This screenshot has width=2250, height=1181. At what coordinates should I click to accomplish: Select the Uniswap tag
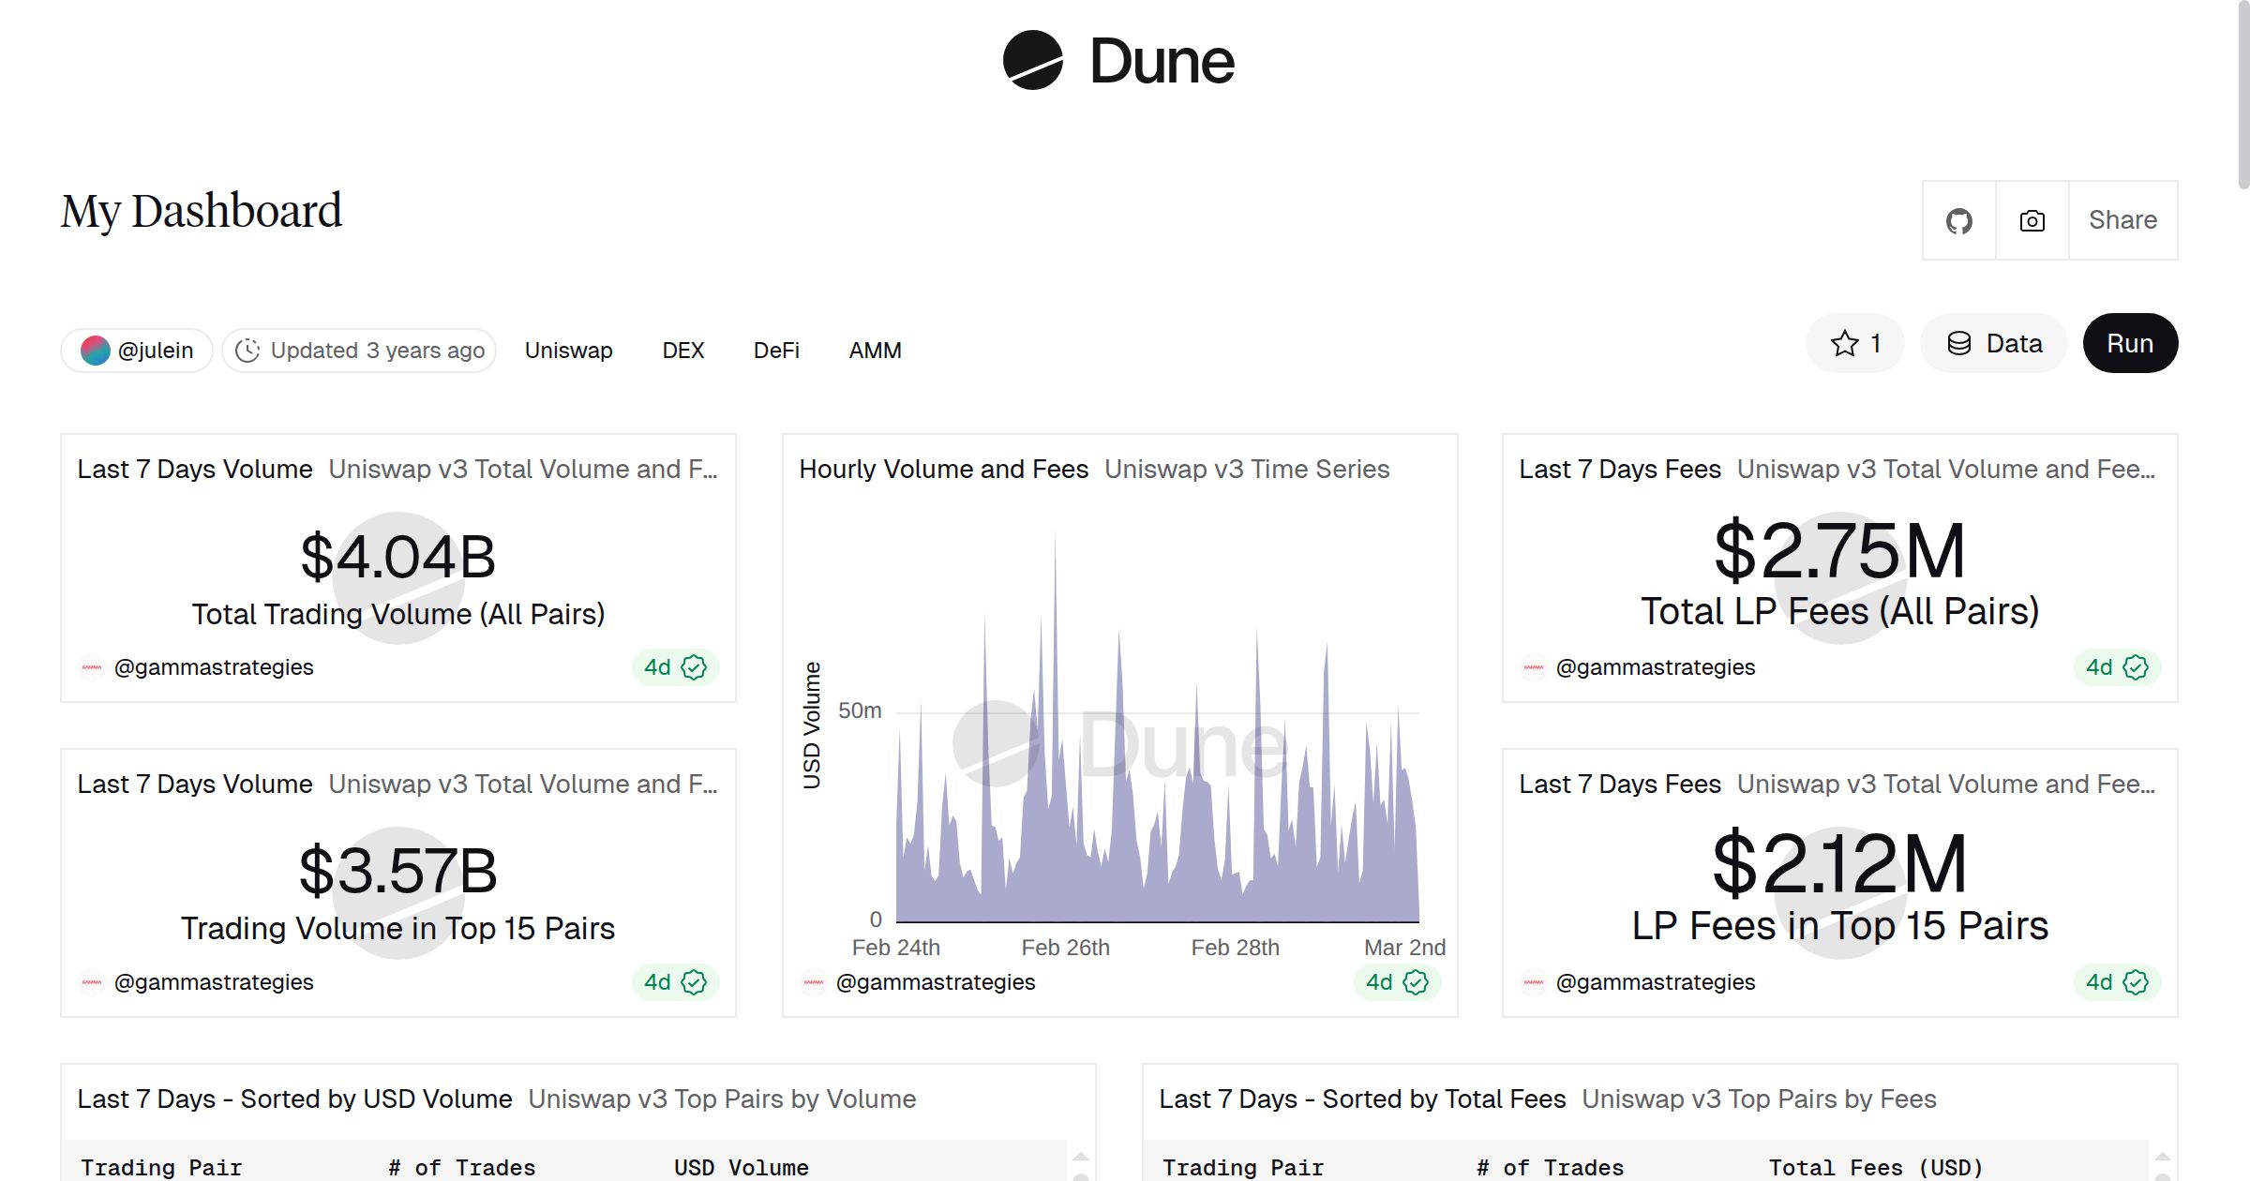(x=568, y=351)
